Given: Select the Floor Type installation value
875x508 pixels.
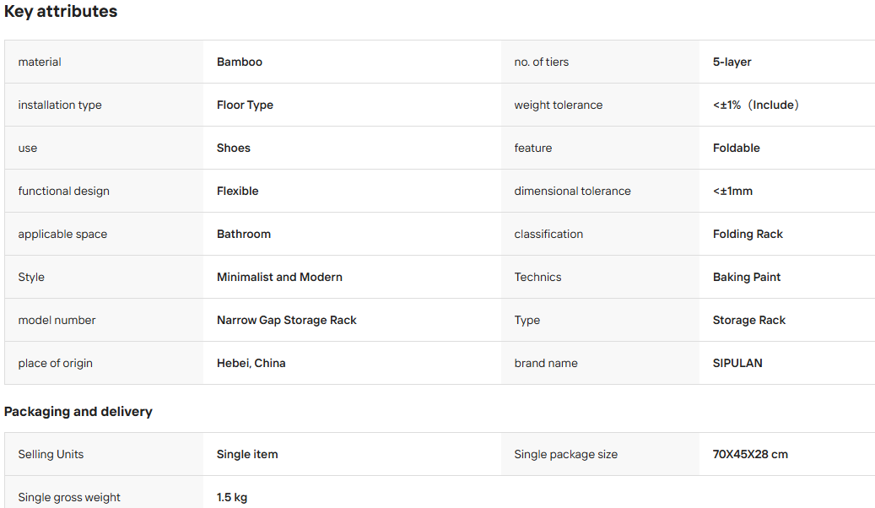Looking at the screenshot, I should 245,105.
